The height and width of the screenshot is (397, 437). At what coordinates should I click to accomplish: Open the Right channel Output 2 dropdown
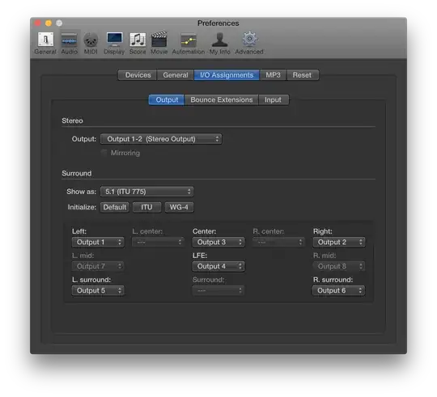339,243
